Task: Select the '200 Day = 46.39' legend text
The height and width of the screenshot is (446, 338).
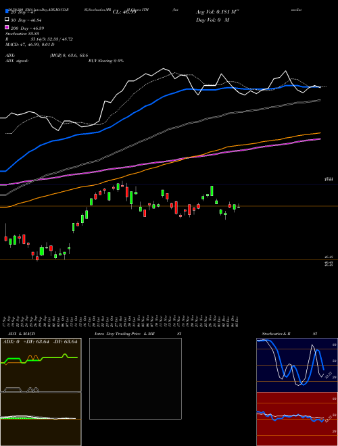Action: 27,28
